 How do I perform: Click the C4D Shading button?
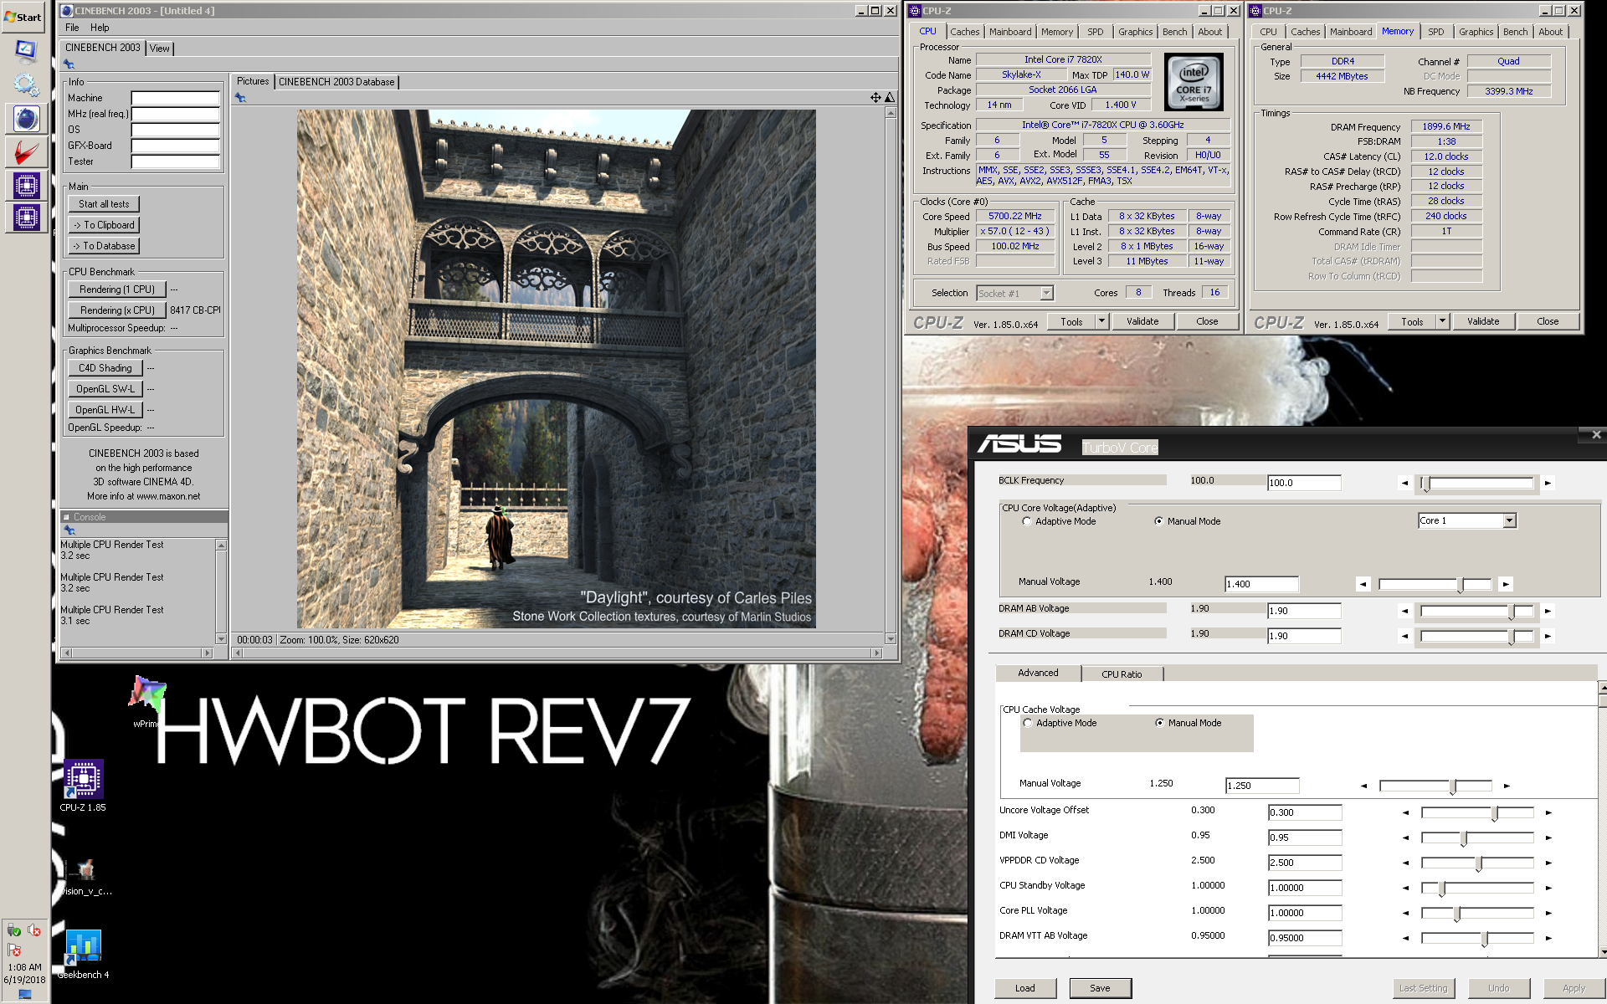coord(105,368)
